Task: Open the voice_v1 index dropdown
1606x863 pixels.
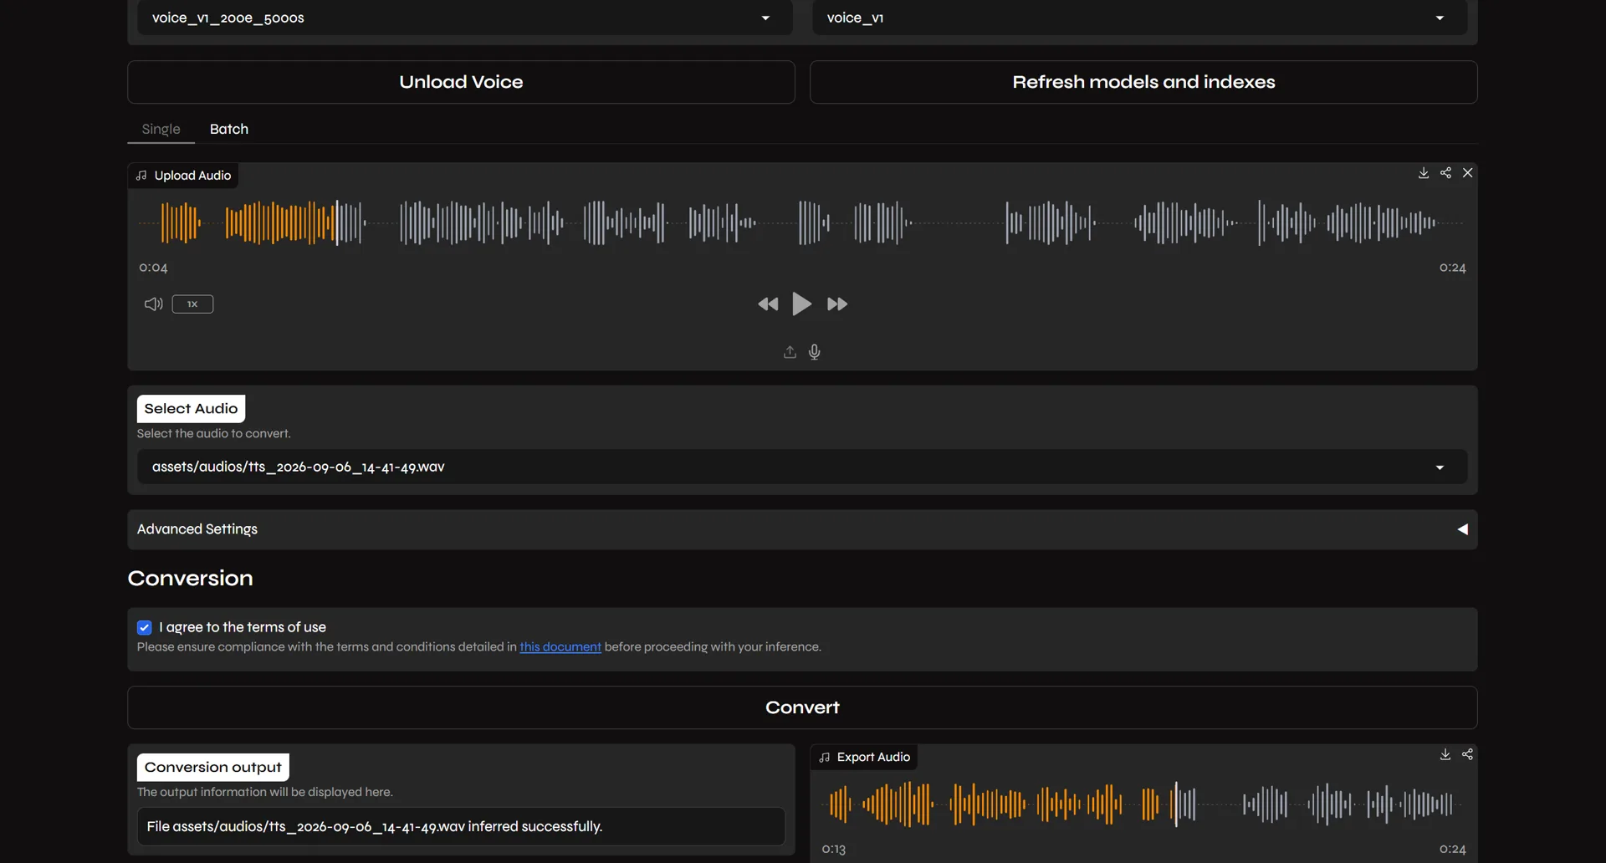Action: point(1139,18)
